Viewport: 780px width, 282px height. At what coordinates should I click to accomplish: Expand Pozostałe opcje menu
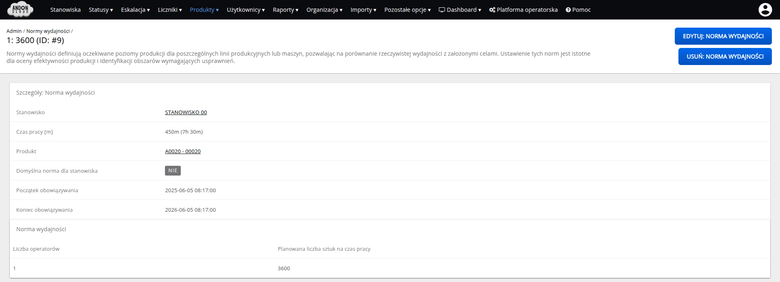click(x=407, y=10)
